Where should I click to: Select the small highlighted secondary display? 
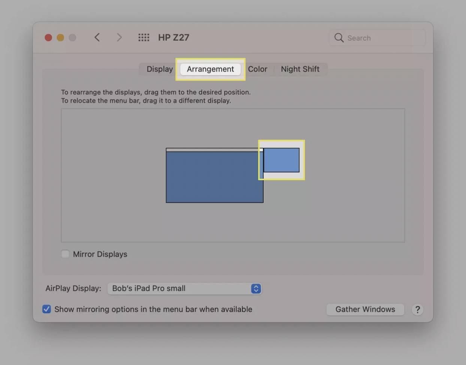tap(281, 160)
